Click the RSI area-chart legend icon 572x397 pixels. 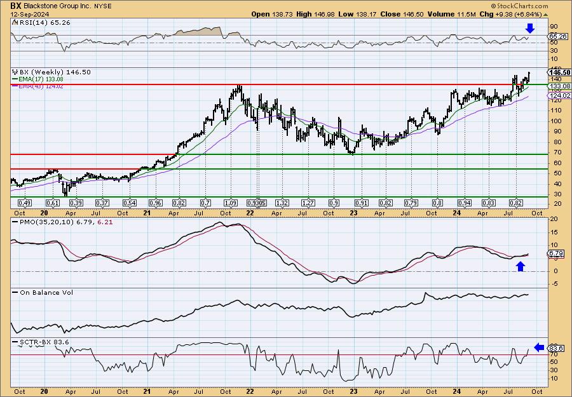tap(15, 23)
